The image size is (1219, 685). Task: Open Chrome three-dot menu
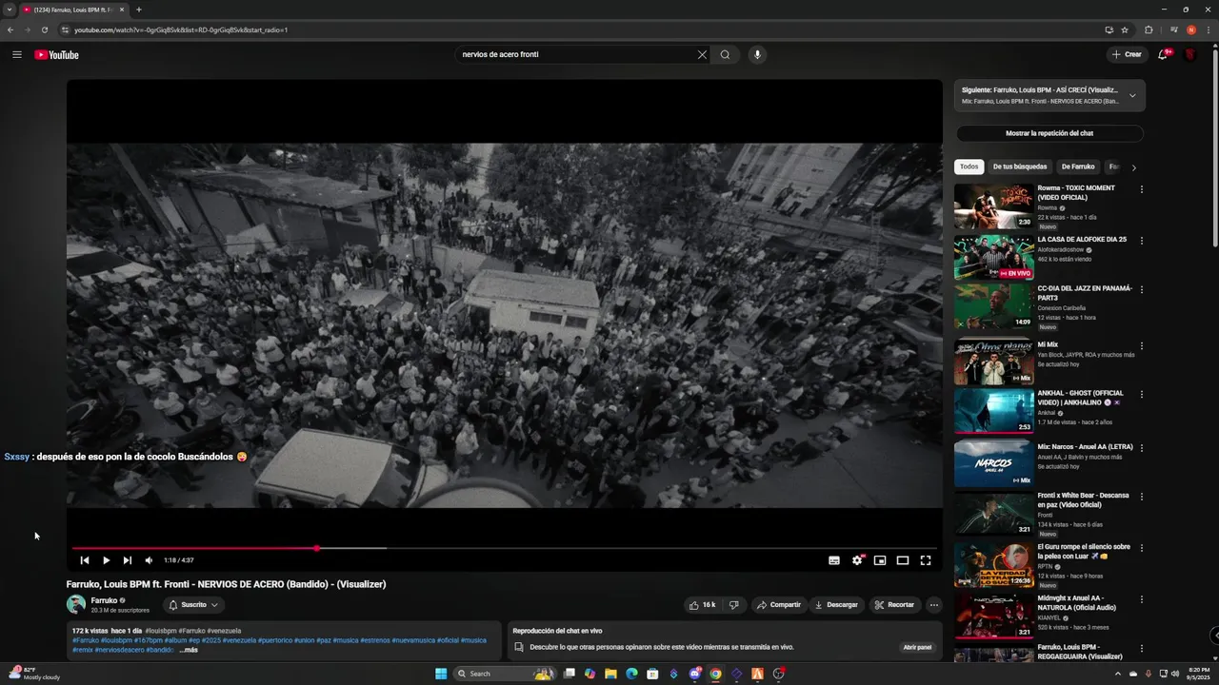click(x=1208, y=29)
